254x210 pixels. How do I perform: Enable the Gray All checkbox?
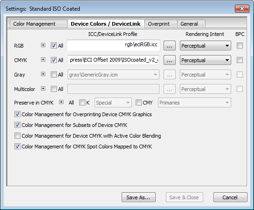click(x=54, y=75)
